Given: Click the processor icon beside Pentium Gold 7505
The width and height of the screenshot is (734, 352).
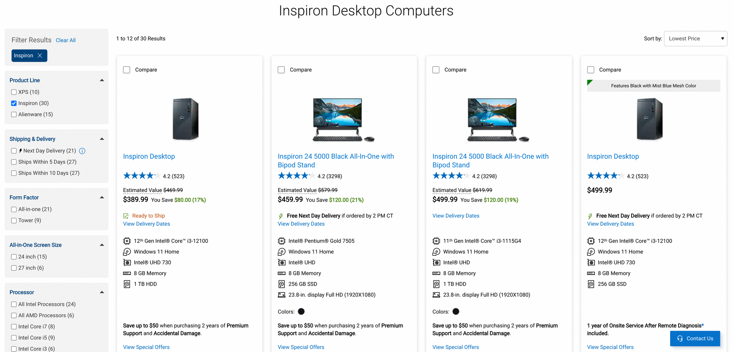Looking at the screenshot, I should [x=281, y=241].
